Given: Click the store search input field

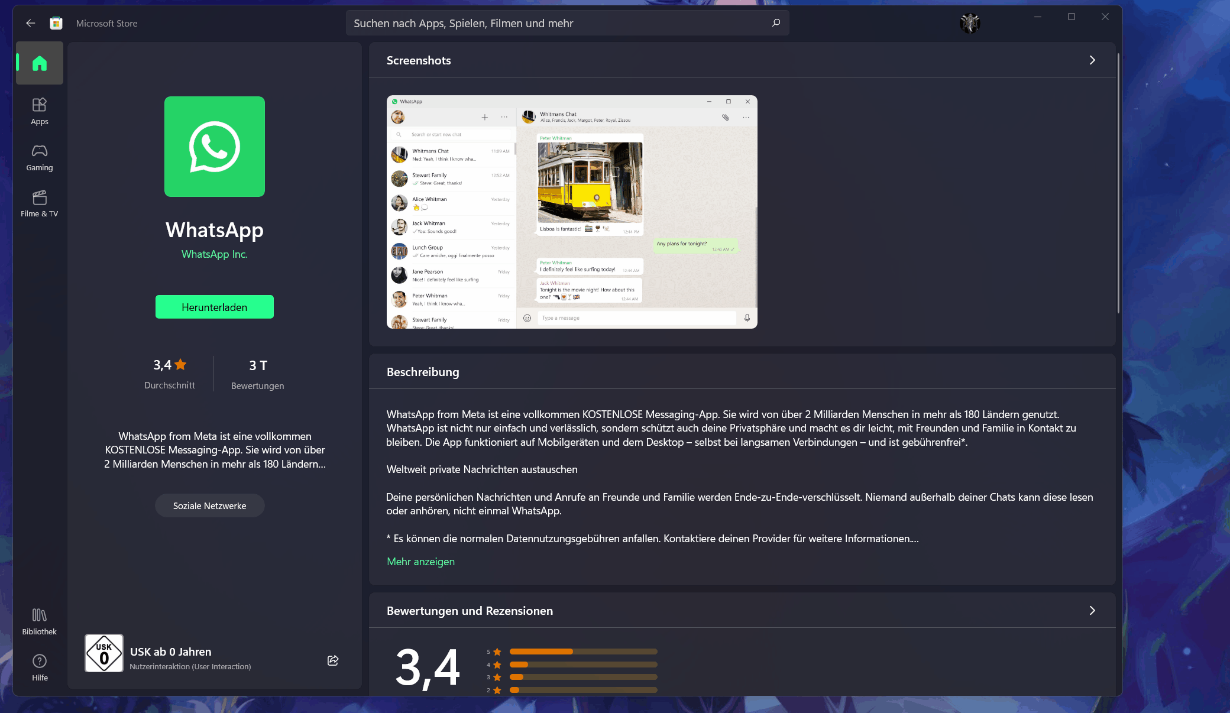Looking at the screenshot, I should (556, 23).
